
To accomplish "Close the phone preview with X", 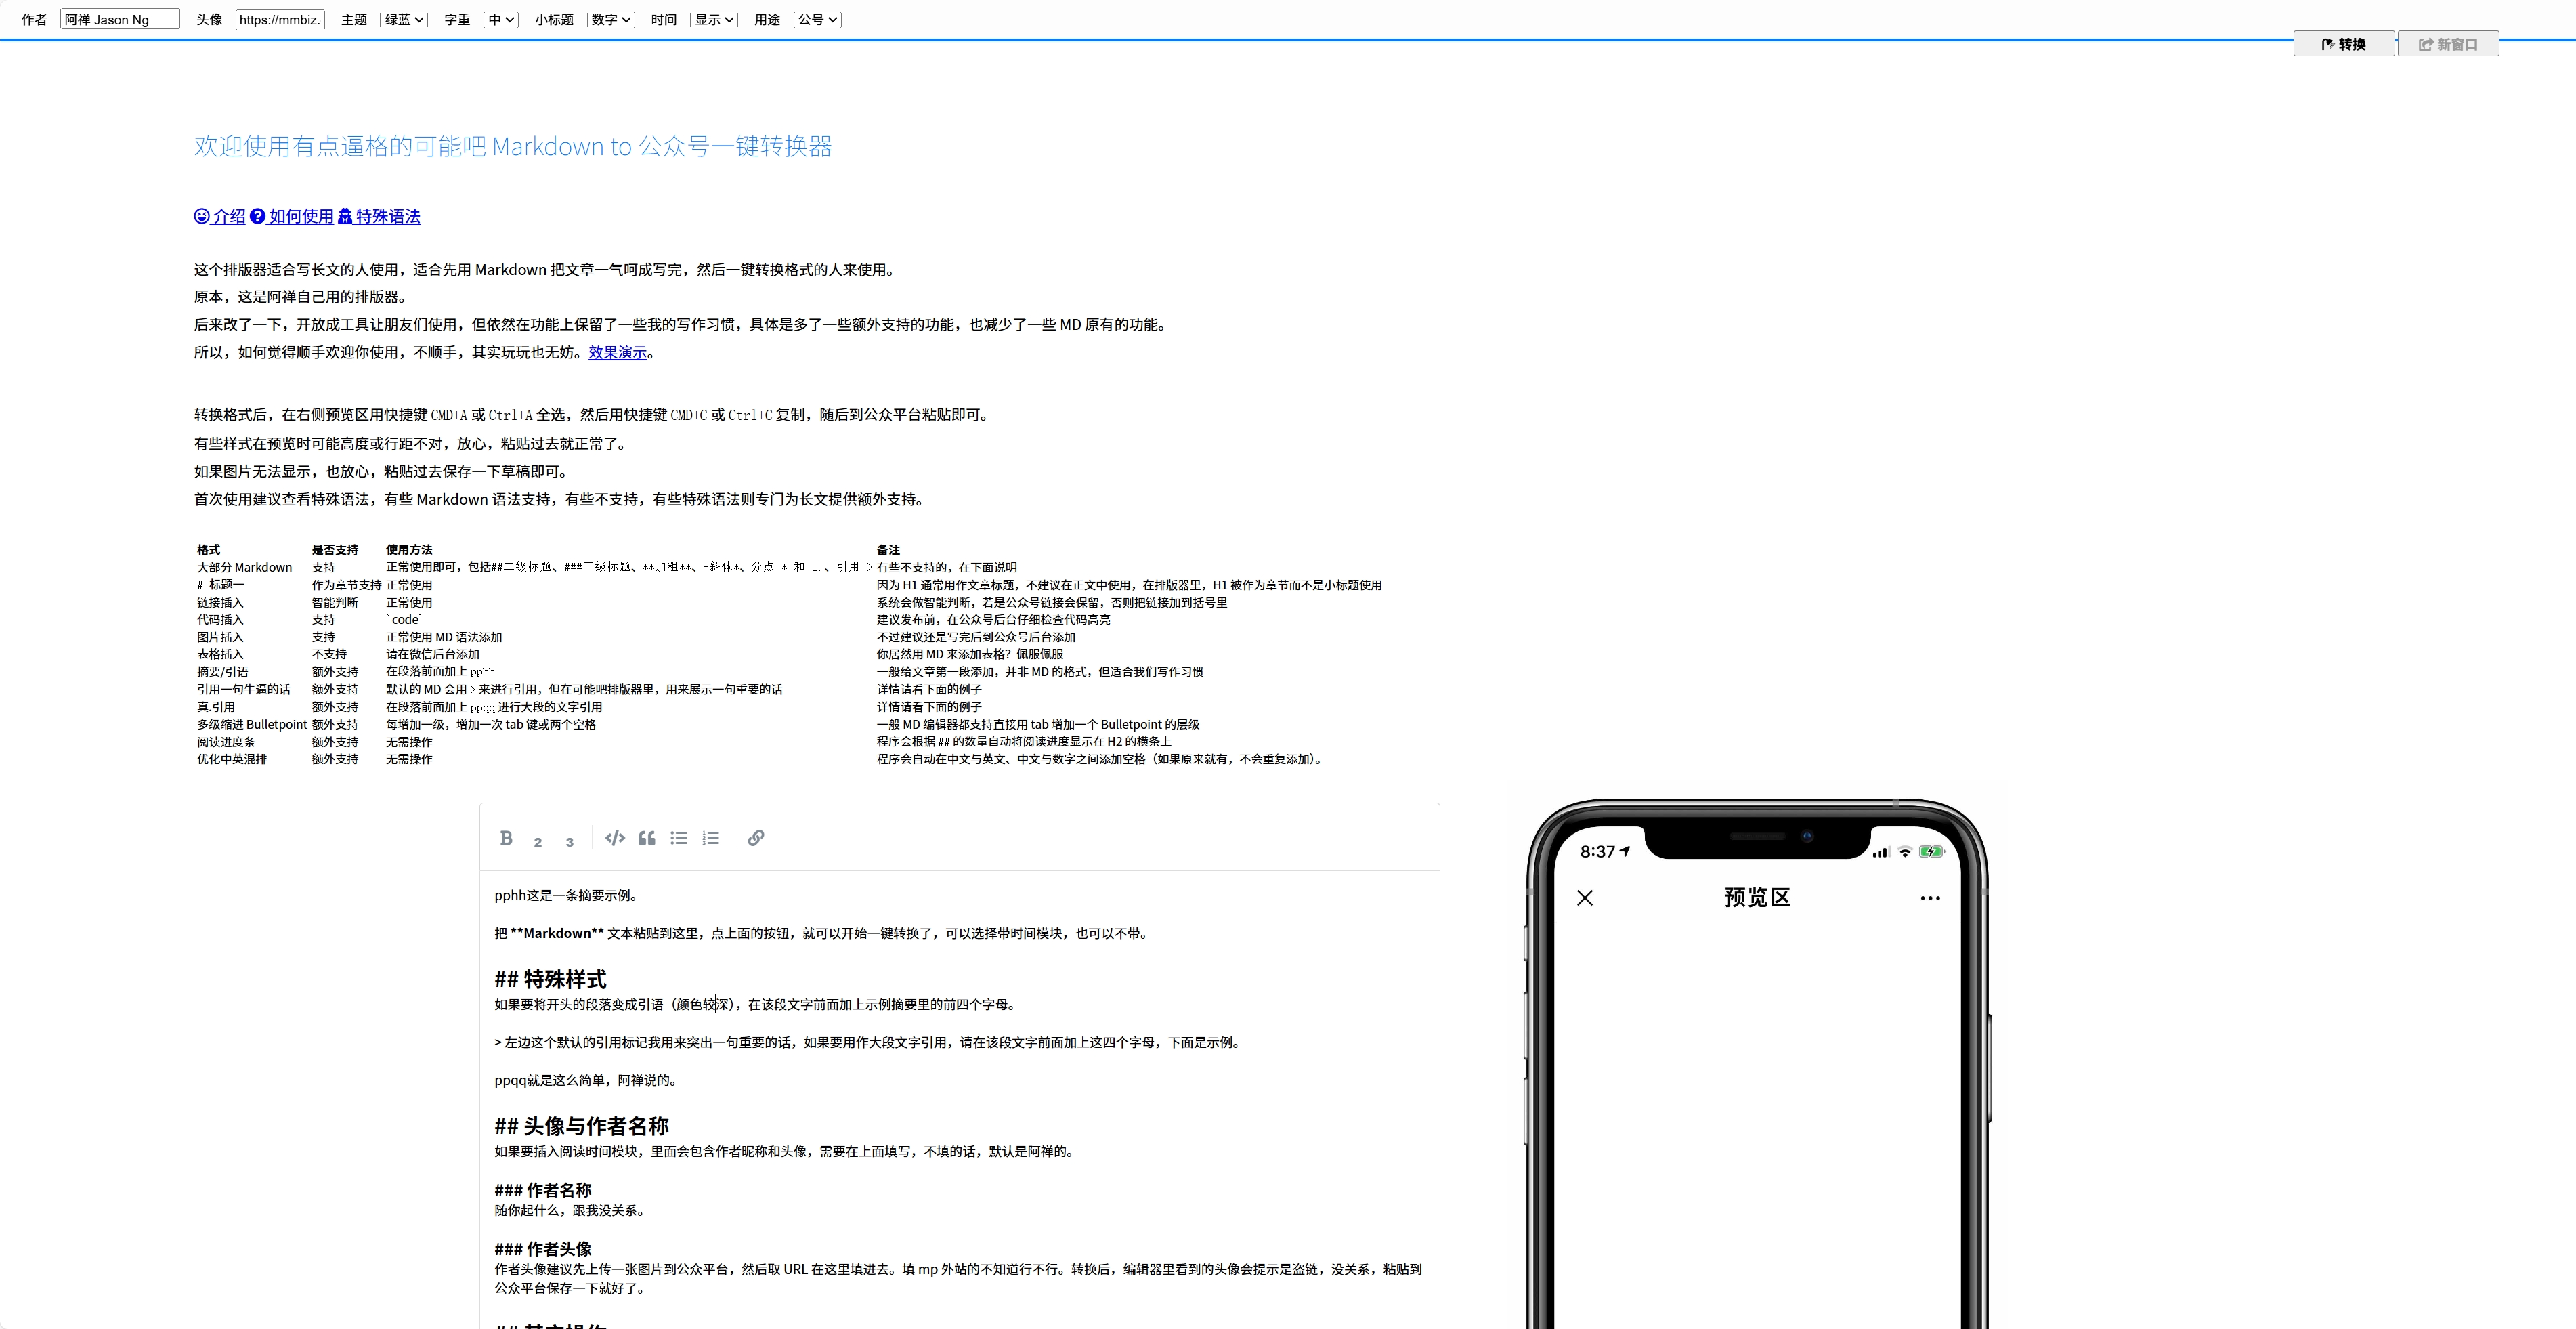I will tap(1585, 898).
